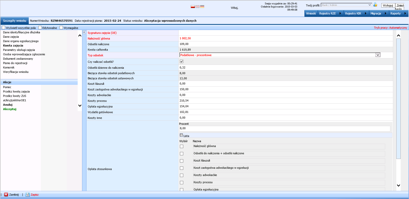Click the Procent input field

click(x=284, y=128)
